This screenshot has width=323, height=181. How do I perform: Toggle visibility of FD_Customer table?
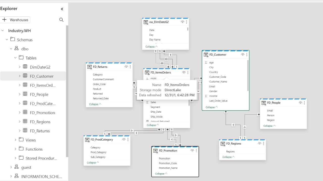coord(243,55)
